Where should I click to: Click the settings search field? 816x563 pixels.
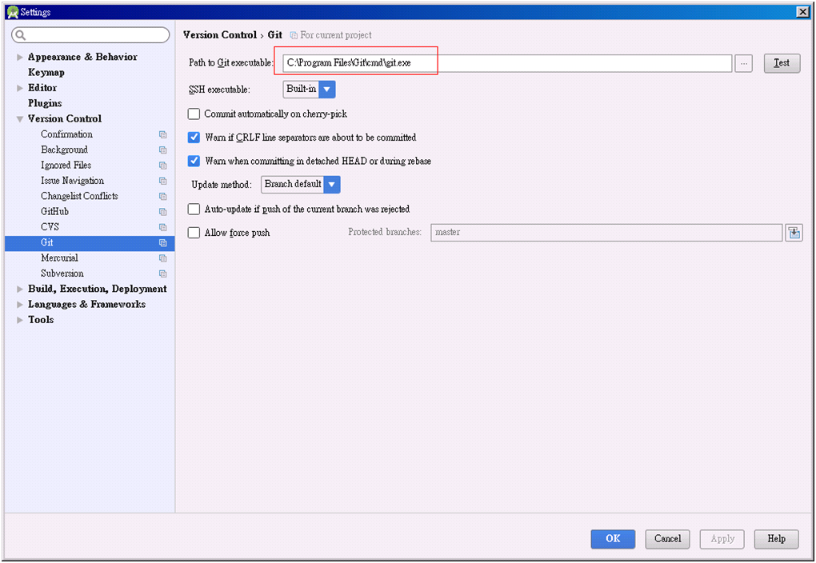click(90, 35)
